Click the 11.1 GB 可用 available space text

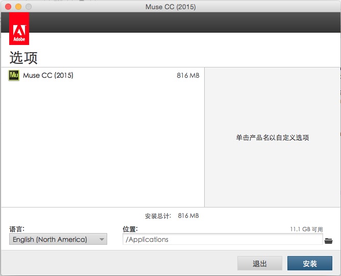[x=306, y=229]
